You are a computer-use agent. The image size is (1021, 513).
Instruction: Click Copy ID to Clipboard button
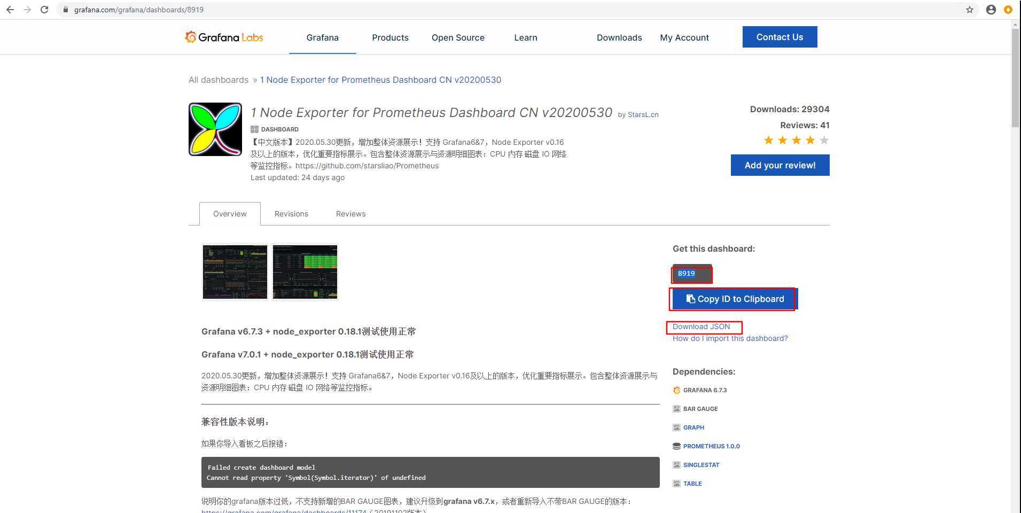pos(735,299)
